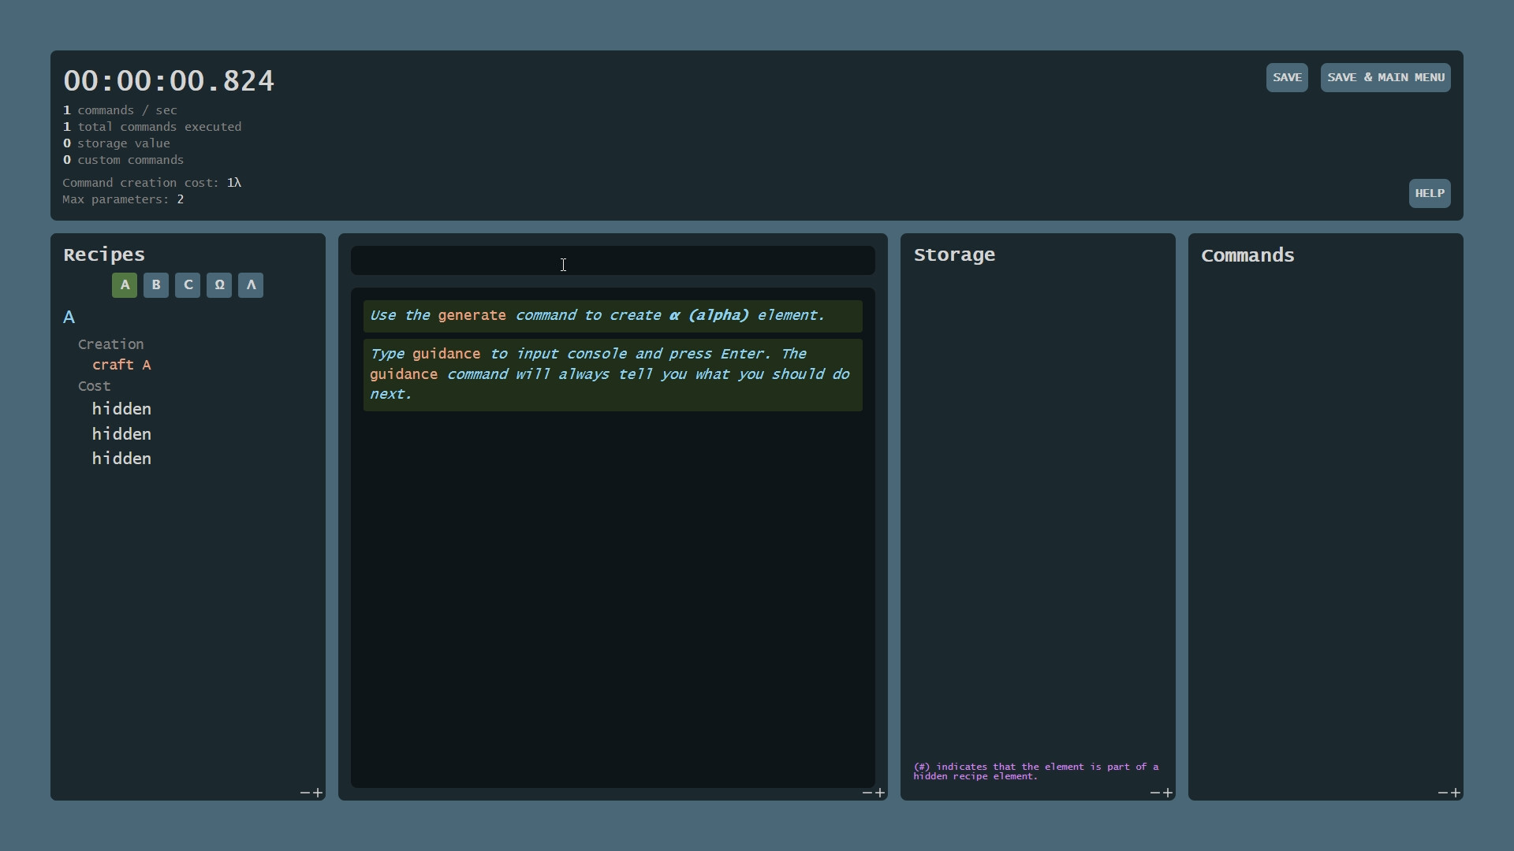1514x851 pixels.
Task: Toggle the HELP overlay
Action: (1429, 193)
